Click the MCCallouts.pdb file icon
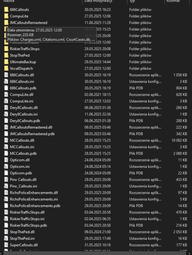The height and width of the screenshot is (255, 192). click(6, 153)
